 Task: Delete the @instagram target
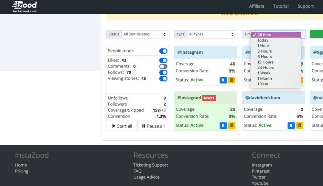click(232, 80)
